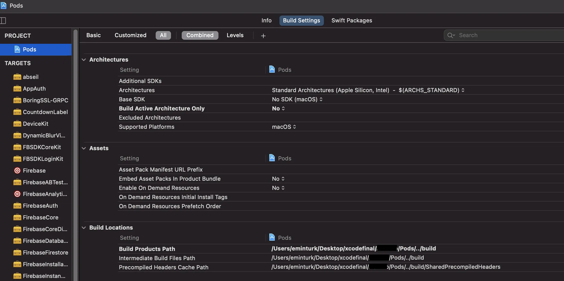564x281 pixels.
Task: Toggle the sidebar panel icon
Action: click(3, 21)
